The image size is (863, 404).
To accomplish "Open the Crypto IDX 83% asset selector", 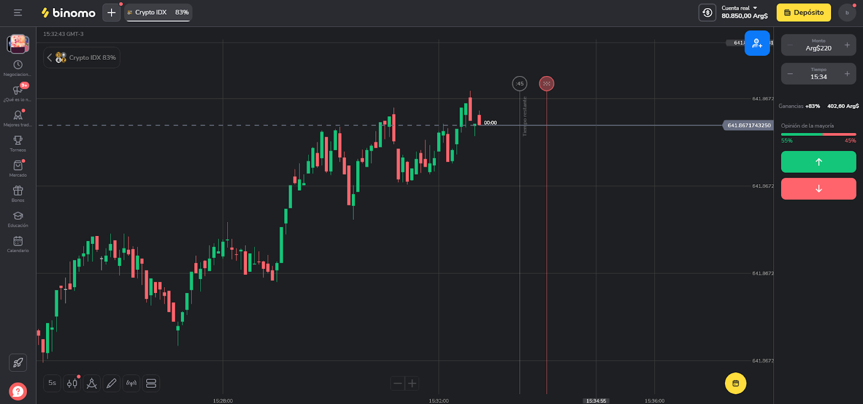I will 82,58.
